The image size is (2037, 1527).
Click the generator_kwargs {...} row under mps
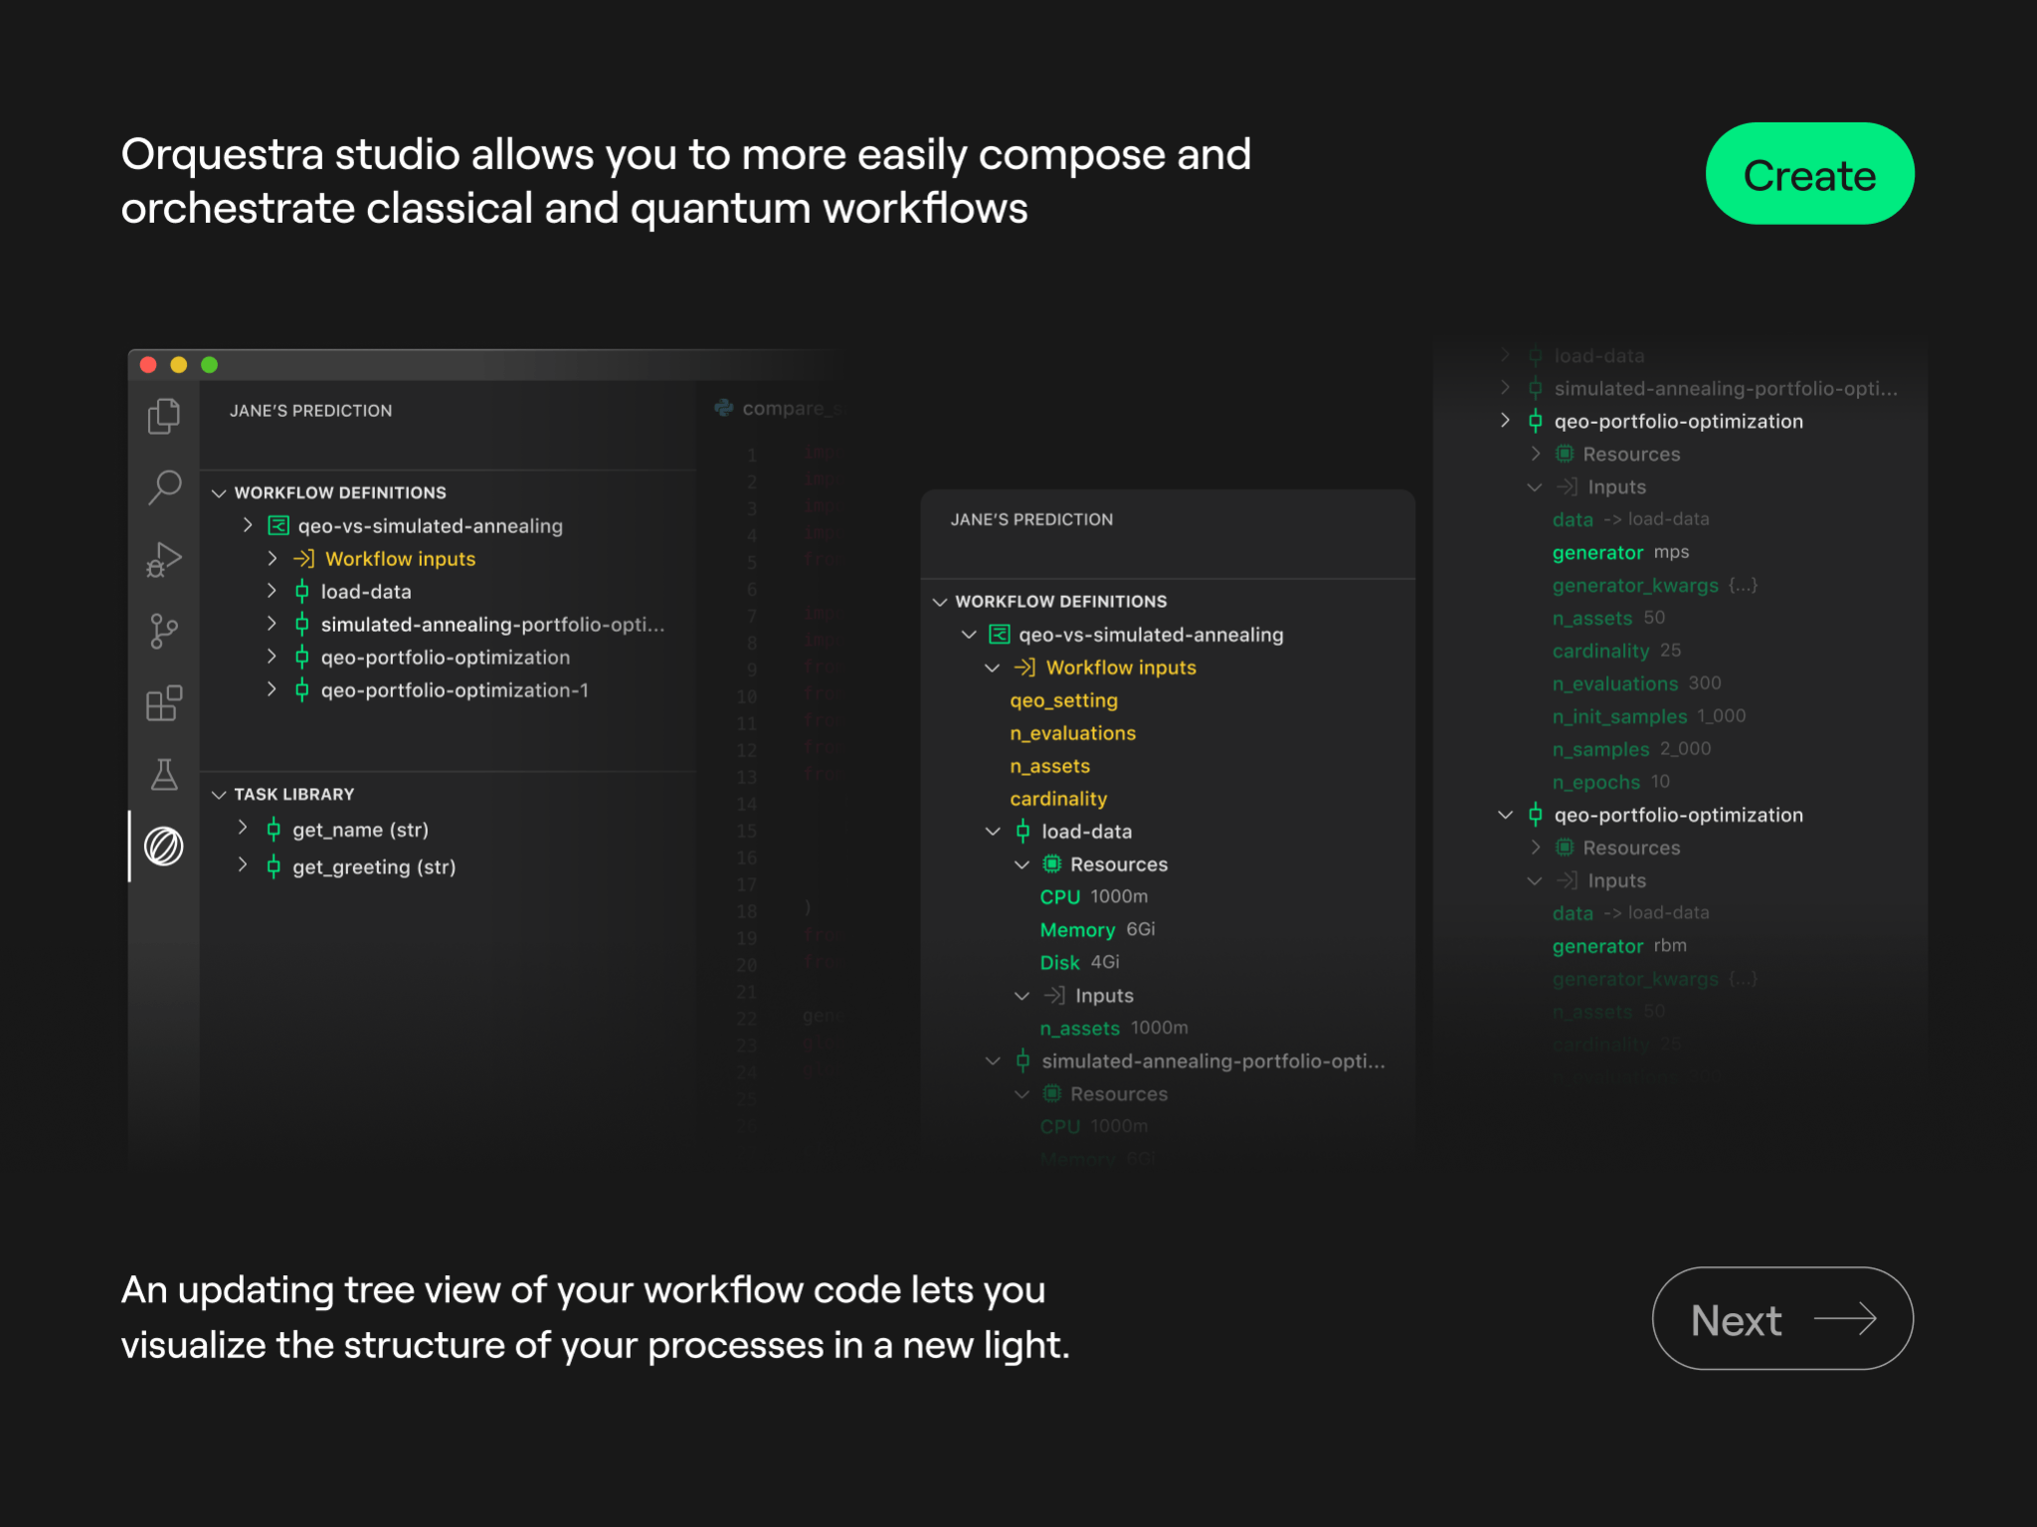tap(1654, 585)
